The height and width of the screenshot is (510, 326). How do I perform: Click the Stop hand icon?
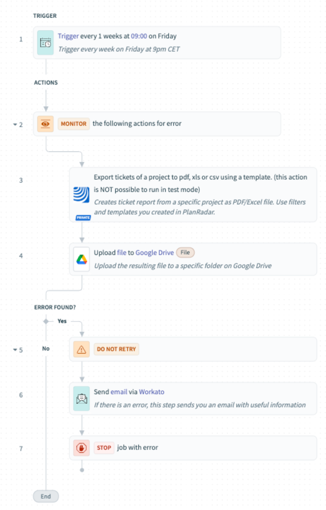coord(81,448)
